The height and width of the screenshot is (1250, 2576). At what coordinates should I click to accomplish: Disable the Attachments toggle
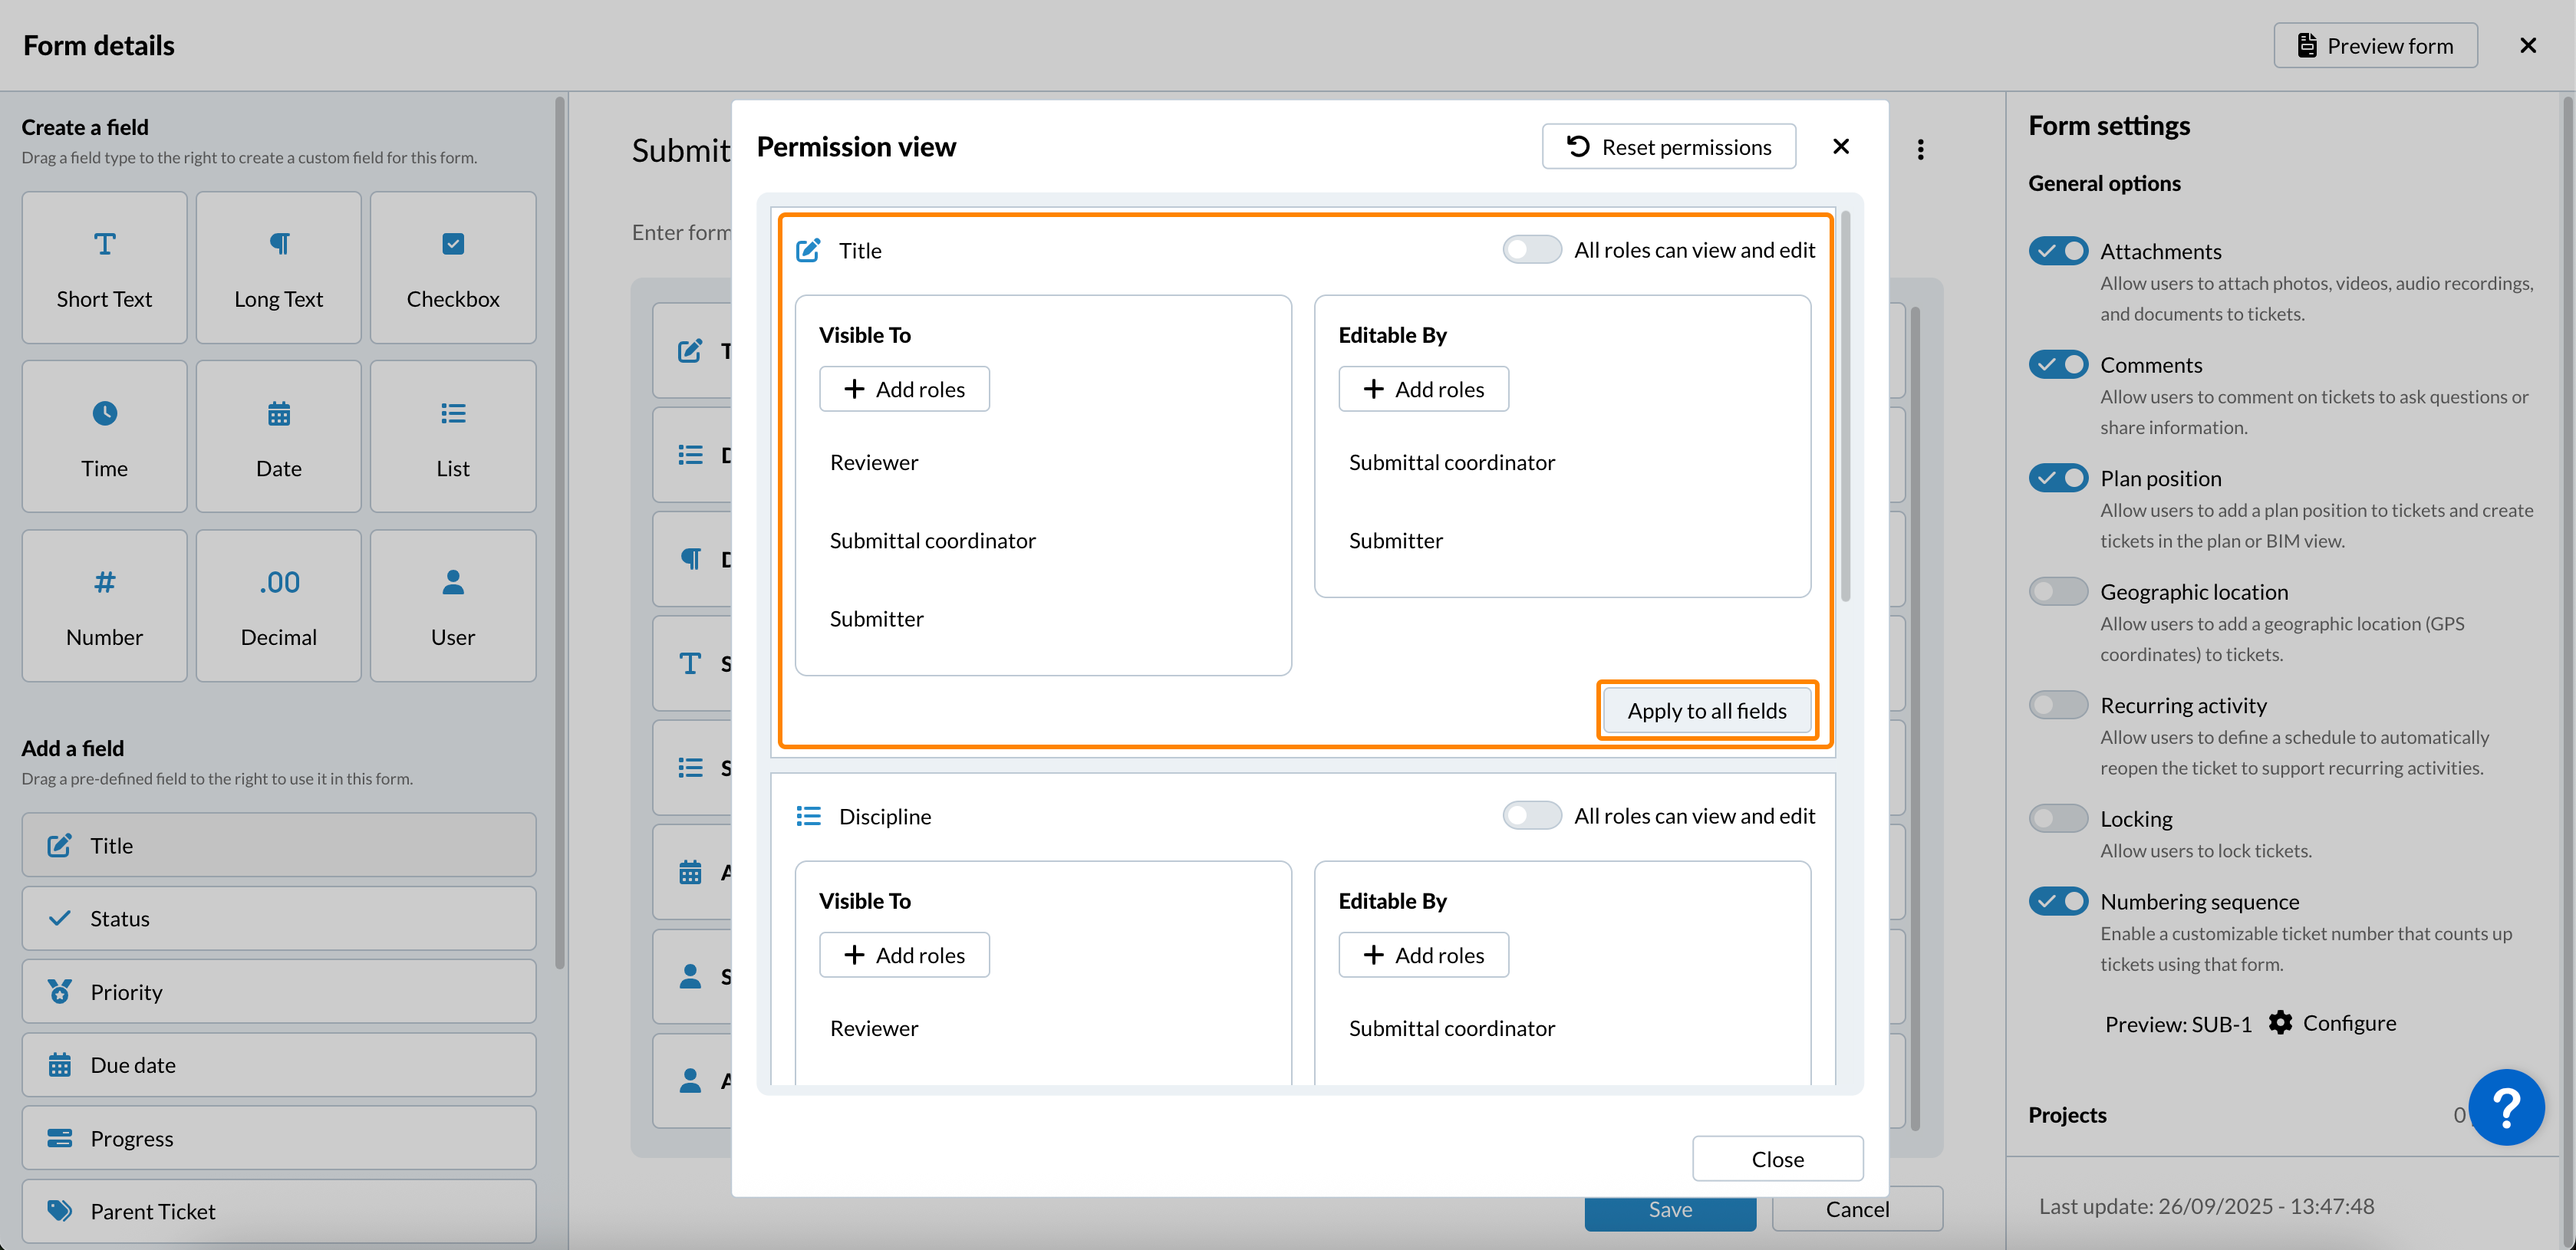2058,250
